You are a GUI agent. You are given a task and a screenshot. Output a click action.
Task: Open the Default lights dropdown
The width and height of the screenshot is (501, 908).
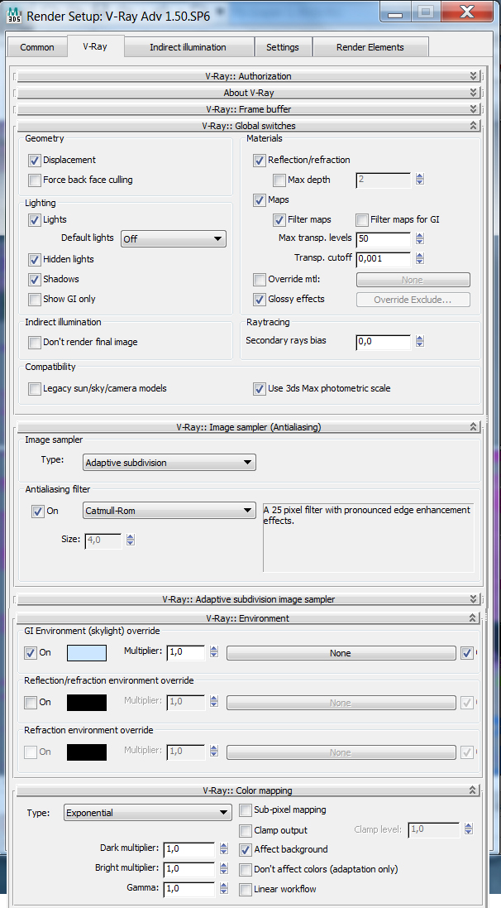pyautogui.click(x=173, y=238)
